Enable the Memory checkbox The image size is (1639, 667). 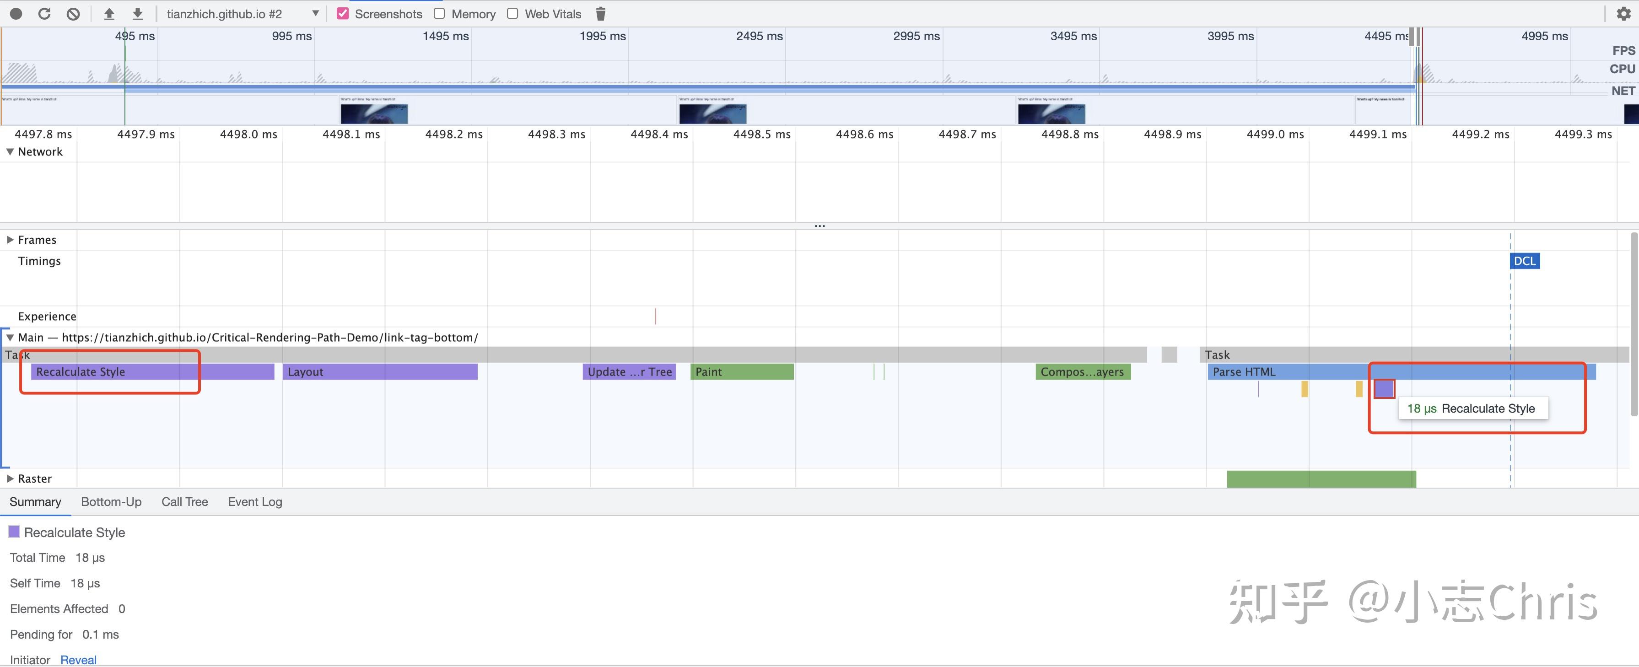439,14
